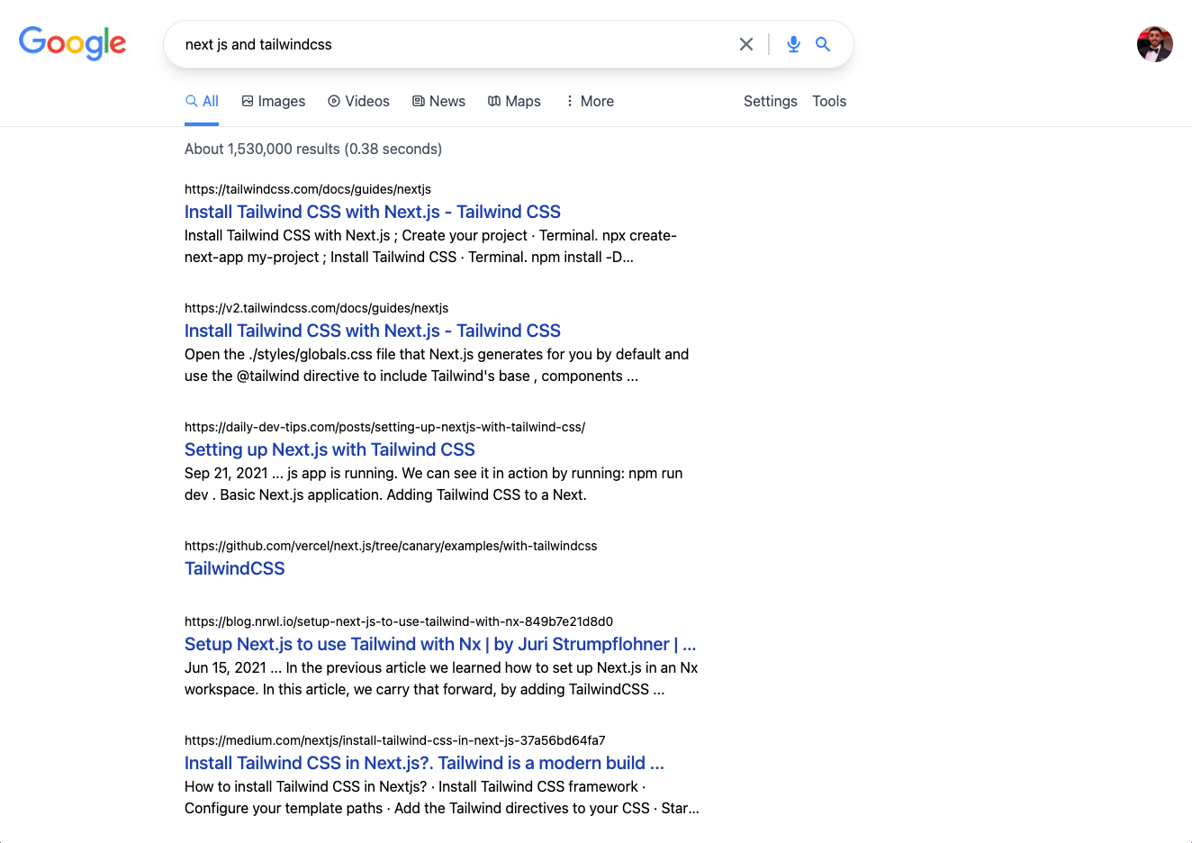Open the account profile picture

point(1155,44)
